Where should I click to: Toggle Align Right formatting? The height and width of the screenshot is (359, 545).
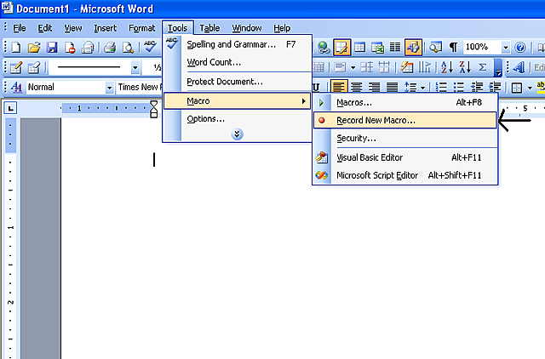[x=375, y=87]
